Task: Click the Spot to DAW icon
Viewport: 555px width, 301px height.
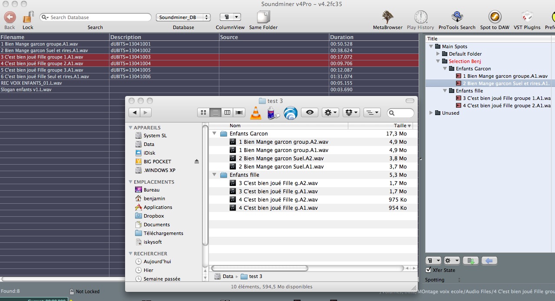Action: (494, 17)
